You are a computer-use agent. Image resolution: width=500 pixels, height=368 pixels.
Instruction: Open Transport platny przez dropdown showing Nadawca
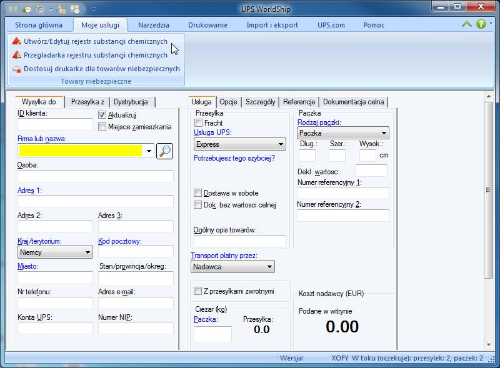[232, 267]
